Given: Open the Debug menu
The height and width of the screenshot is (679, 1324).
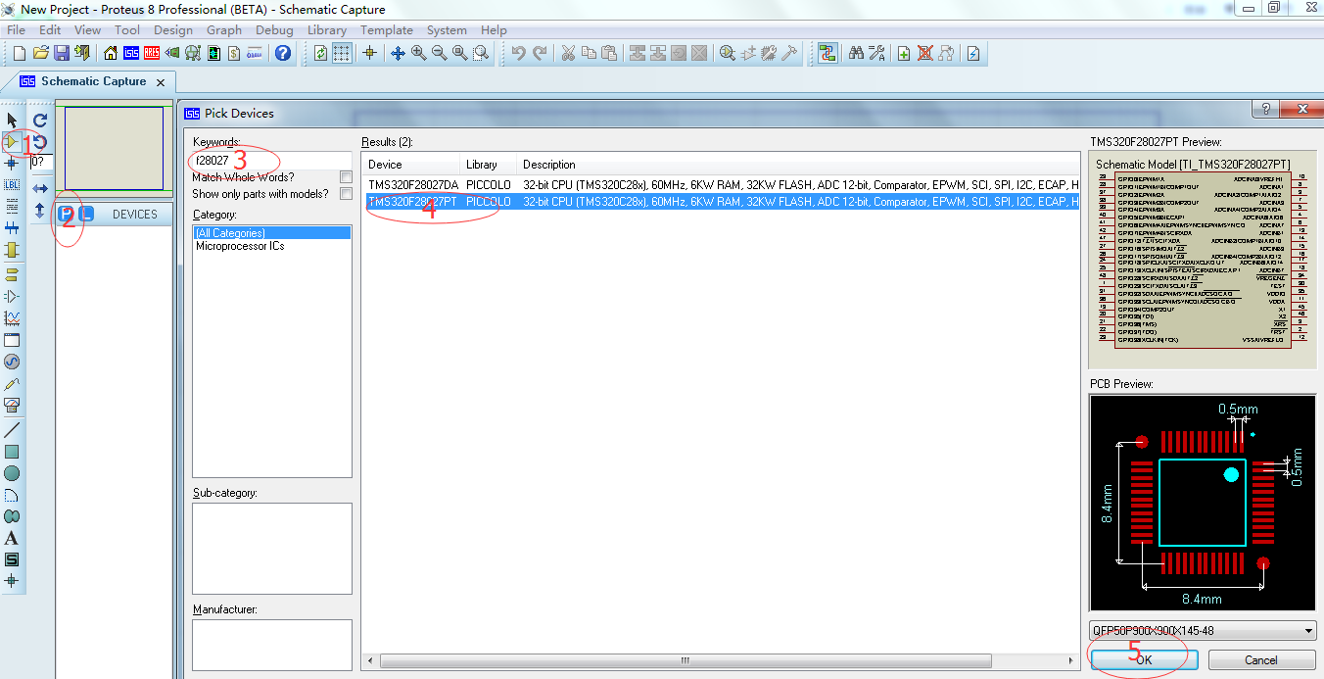Looking at the screenshot, I should click(x=274, y=29).
